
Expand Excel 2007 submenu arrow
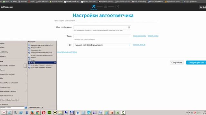click(x=26, y=74)
